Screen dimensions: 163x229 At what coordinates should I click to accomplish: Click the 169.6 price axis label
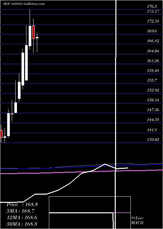pos(152,31)
